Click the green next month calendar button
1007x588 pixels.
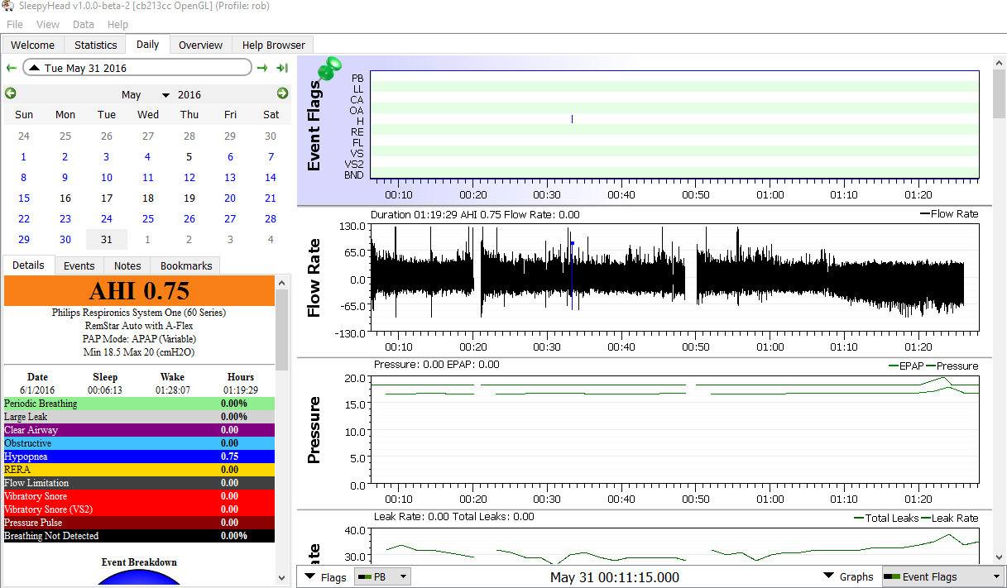click(x=282, y=93)
